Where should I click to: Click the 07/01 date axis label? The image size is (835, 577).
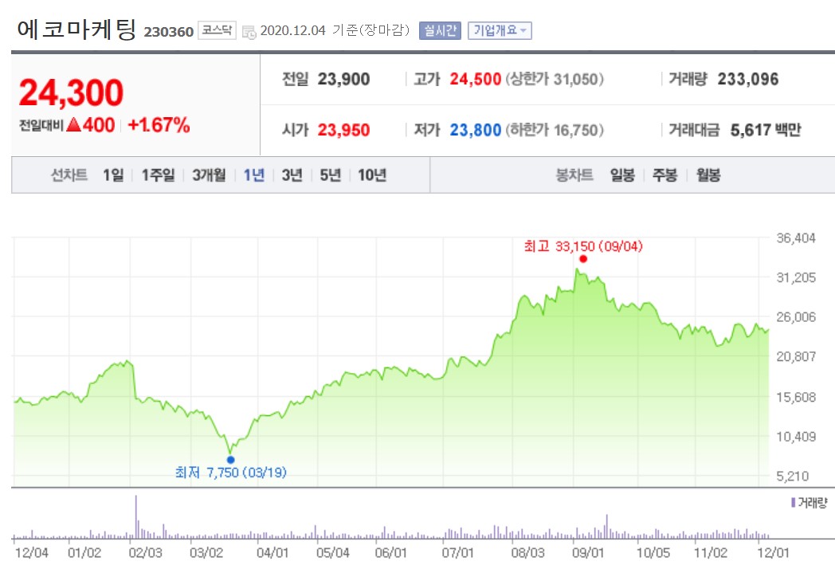[x=457, y=553]
